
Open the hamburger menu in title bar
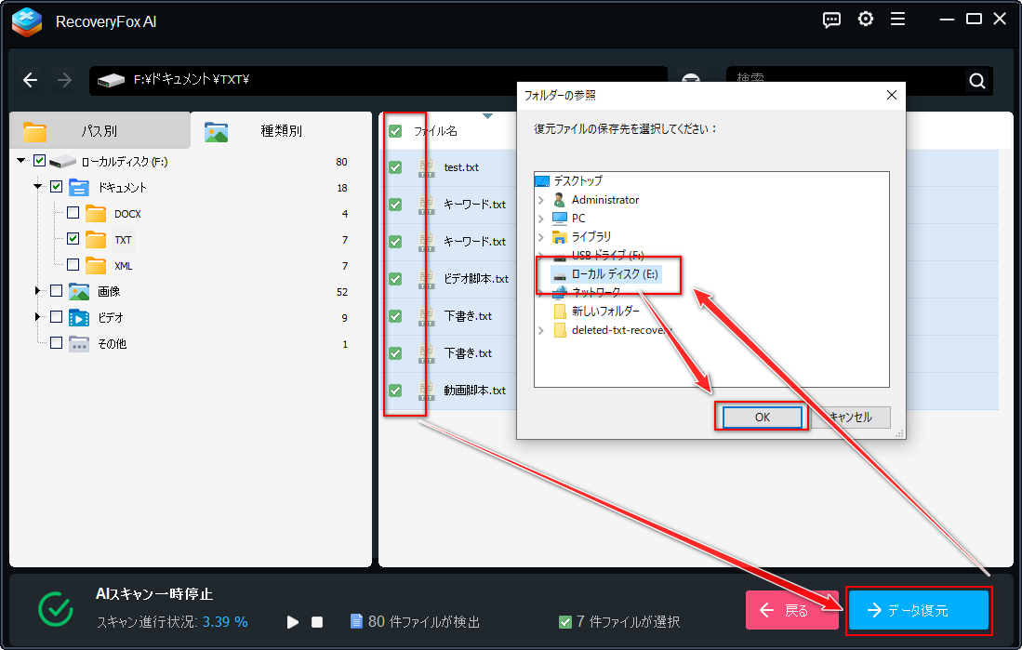pyautogui.click(x=897, y=20)
